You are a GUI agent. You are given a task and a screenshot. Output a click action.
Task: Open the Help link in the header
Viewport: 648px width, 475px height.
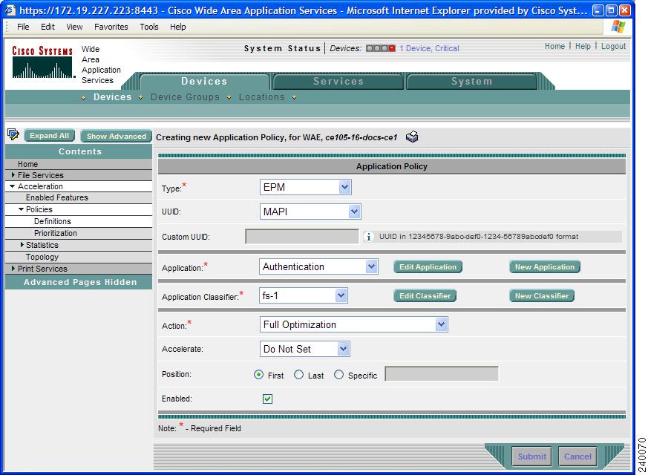tap(583, 46)
